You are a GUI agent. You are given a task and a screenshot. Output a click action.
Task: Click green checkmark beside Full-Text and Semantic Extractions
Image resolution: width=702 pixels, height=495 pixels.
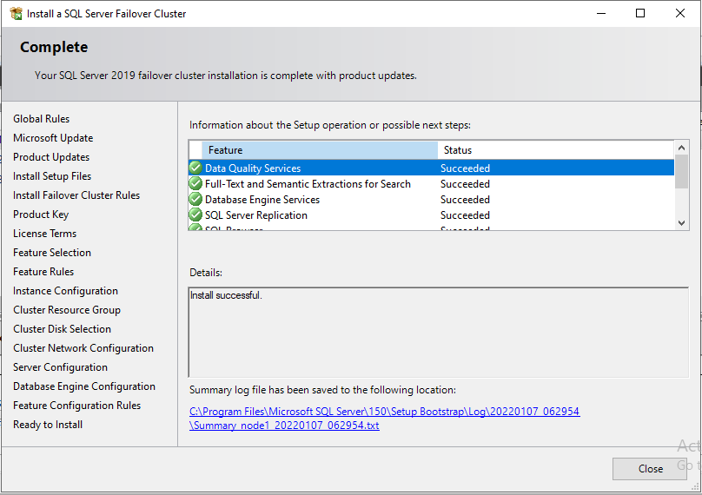(195, 183)
